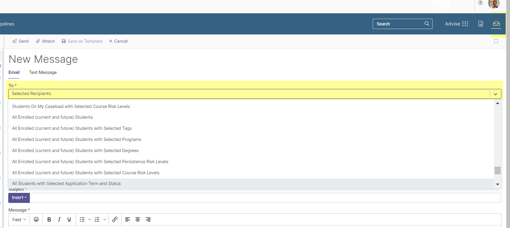Click the help question mark icon
Viewport: 510px width, 228px height.
point(481,3)
